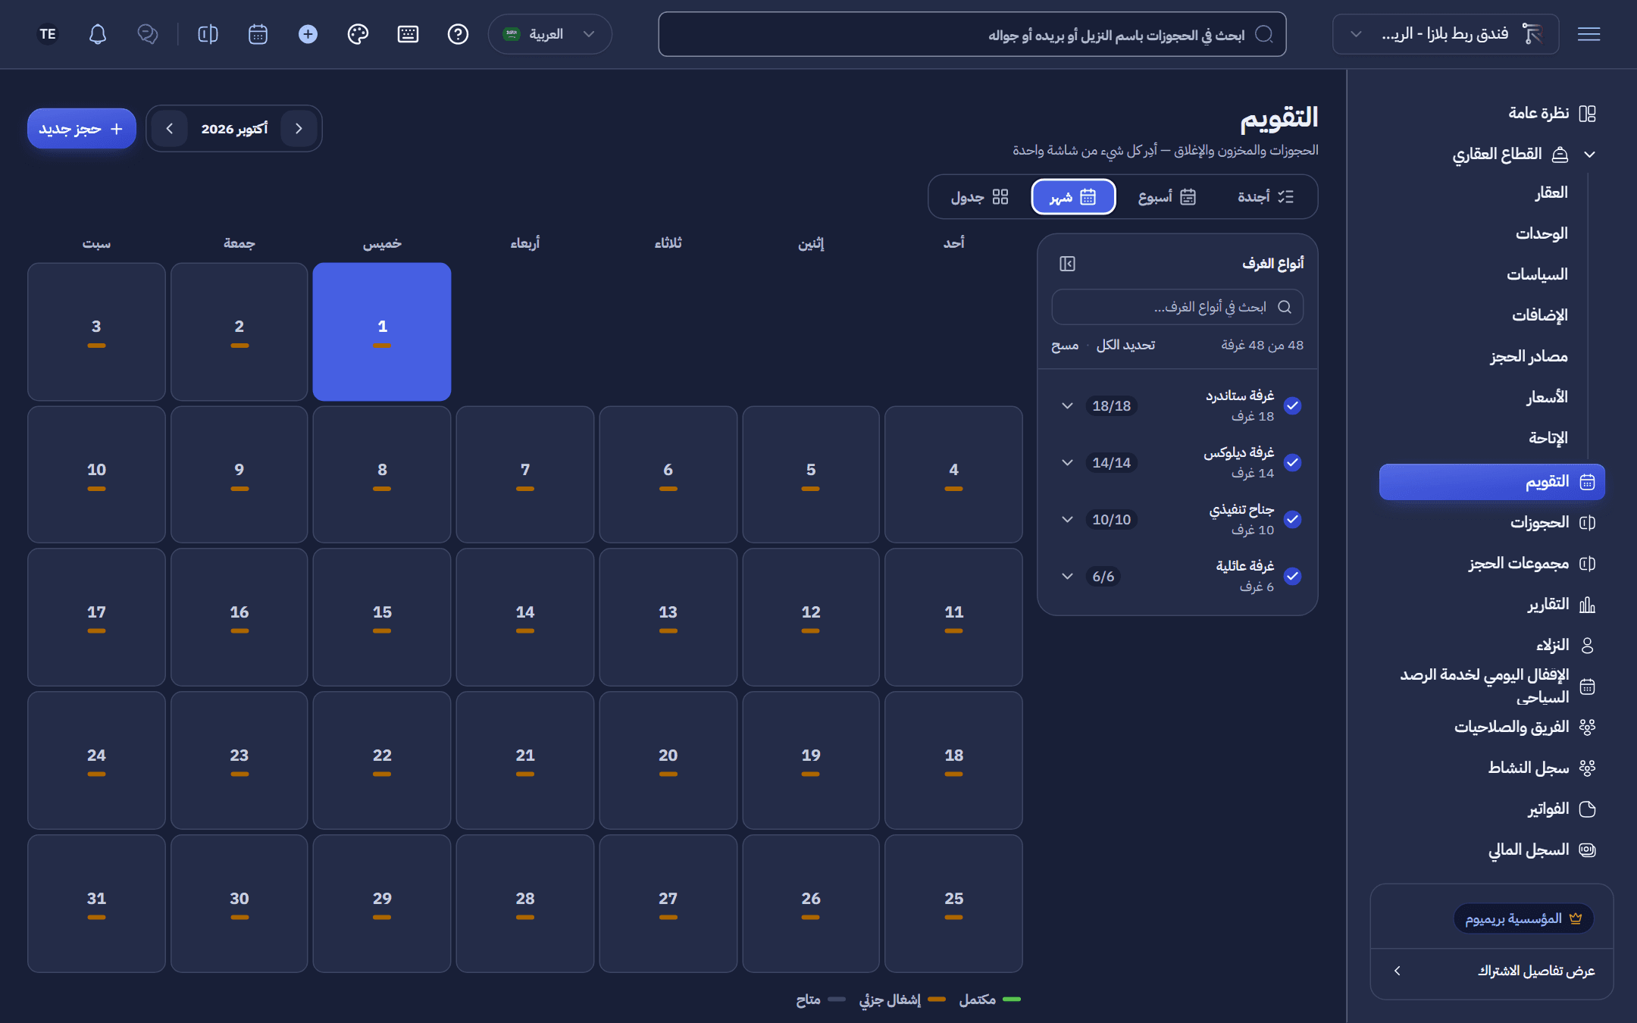Expand the 6/6 family rooms chevron
The height and width of the screenshot is (1023, 1637).
tap(1067, 577)
